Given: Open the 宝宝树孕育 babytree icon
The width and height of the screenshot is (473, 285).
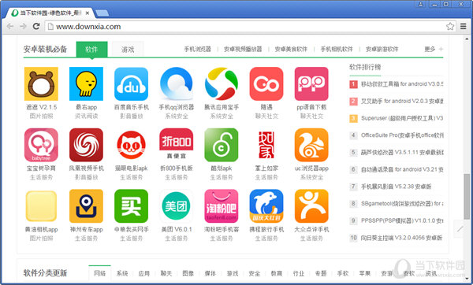Looking at the screenshot, I should click(x=41, y=145).
